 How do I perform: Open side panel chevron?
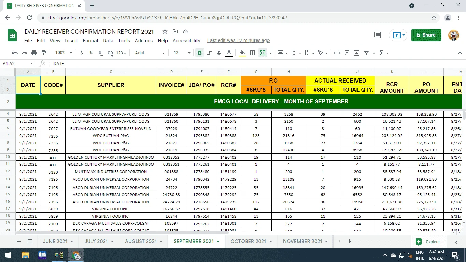pos(456,242)
